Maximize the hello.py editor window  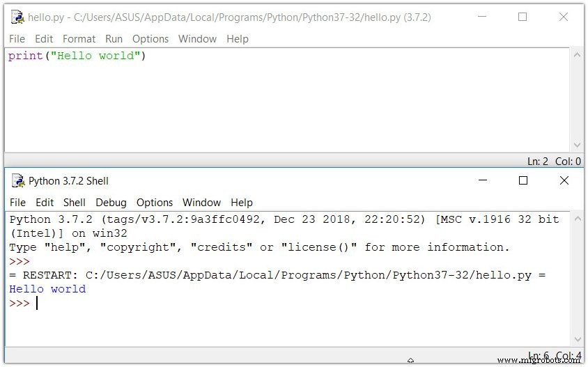pos(523,17)
